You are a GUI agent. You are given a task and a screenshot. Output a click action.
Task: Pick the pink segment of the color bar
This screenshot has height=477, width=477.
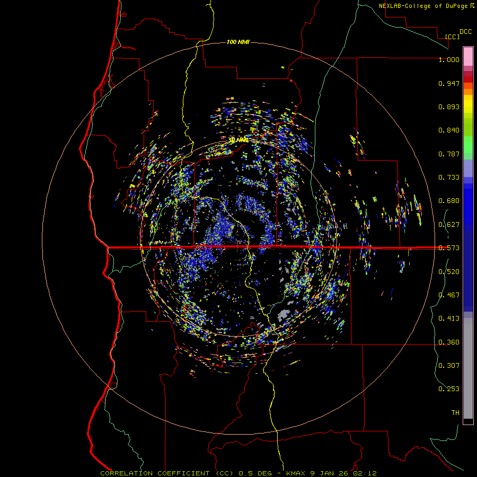coord(468,57)
